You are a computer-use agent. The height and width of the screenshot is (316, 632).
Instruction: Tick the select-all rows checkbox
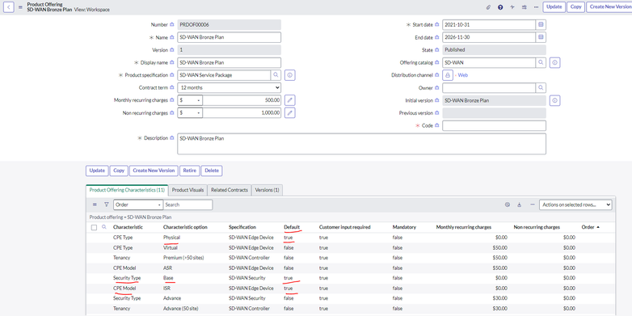94,227
